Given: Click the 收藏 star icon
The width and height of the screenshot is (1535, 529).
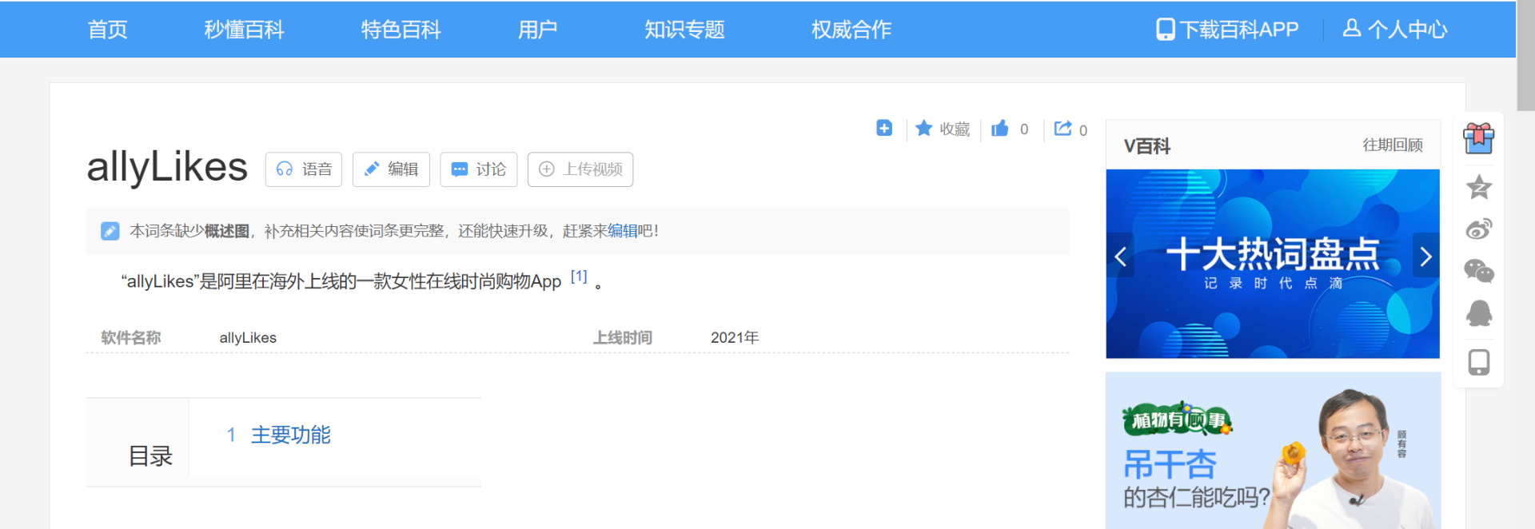Looking at the screenshot, I should tap(923, 128).
